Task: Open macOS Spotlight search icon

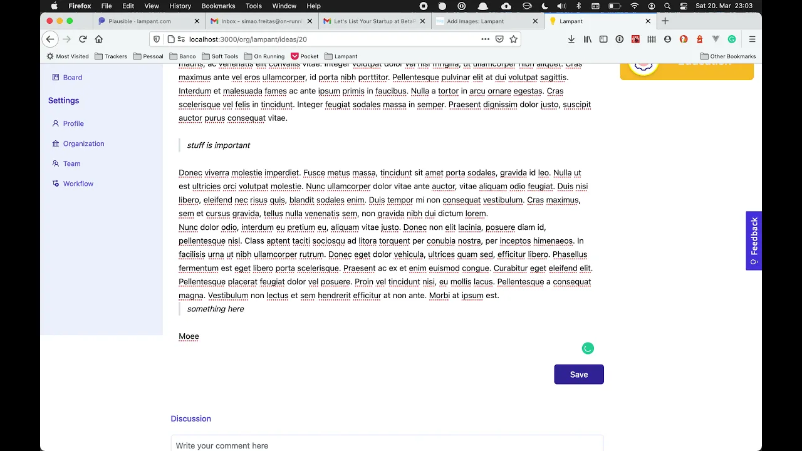Action: (x=667, y=6)
